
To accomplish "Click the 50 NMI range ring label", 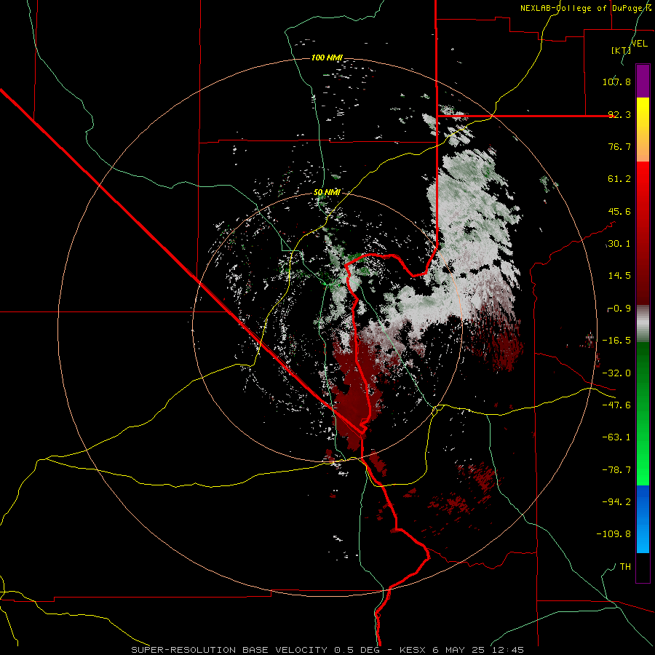I will [x=327, y=192].
